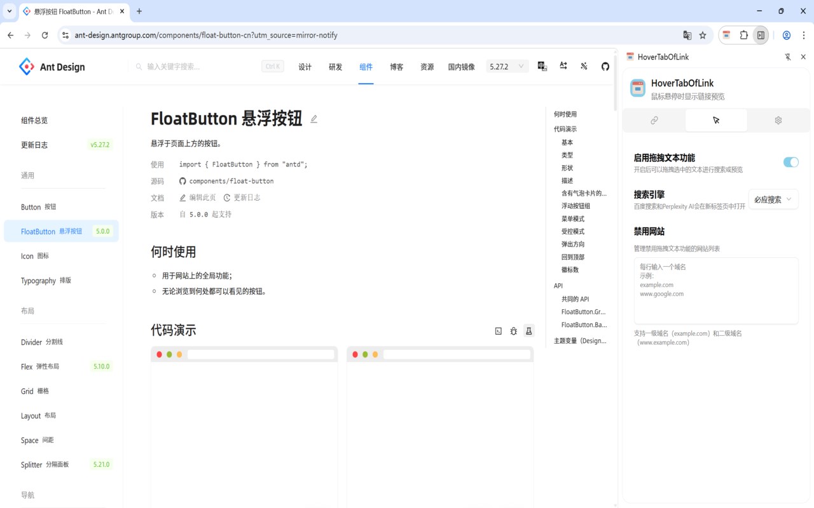Jump to 菜单模式 in the anchor list
Screen dimensions: 814x508
(x=573, y=218)
